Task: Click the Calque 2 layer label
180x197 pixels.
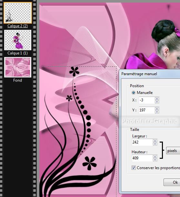Action: 18,26
